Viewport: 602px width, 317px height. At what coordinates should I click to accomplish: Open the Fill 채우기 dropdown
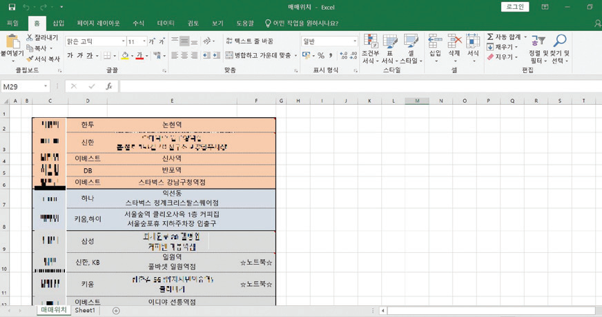click(502, 47)
